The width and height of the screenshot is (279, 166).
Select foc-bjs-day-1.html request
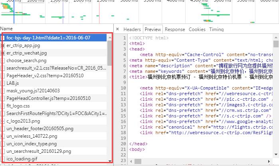[x=48, y=38]
